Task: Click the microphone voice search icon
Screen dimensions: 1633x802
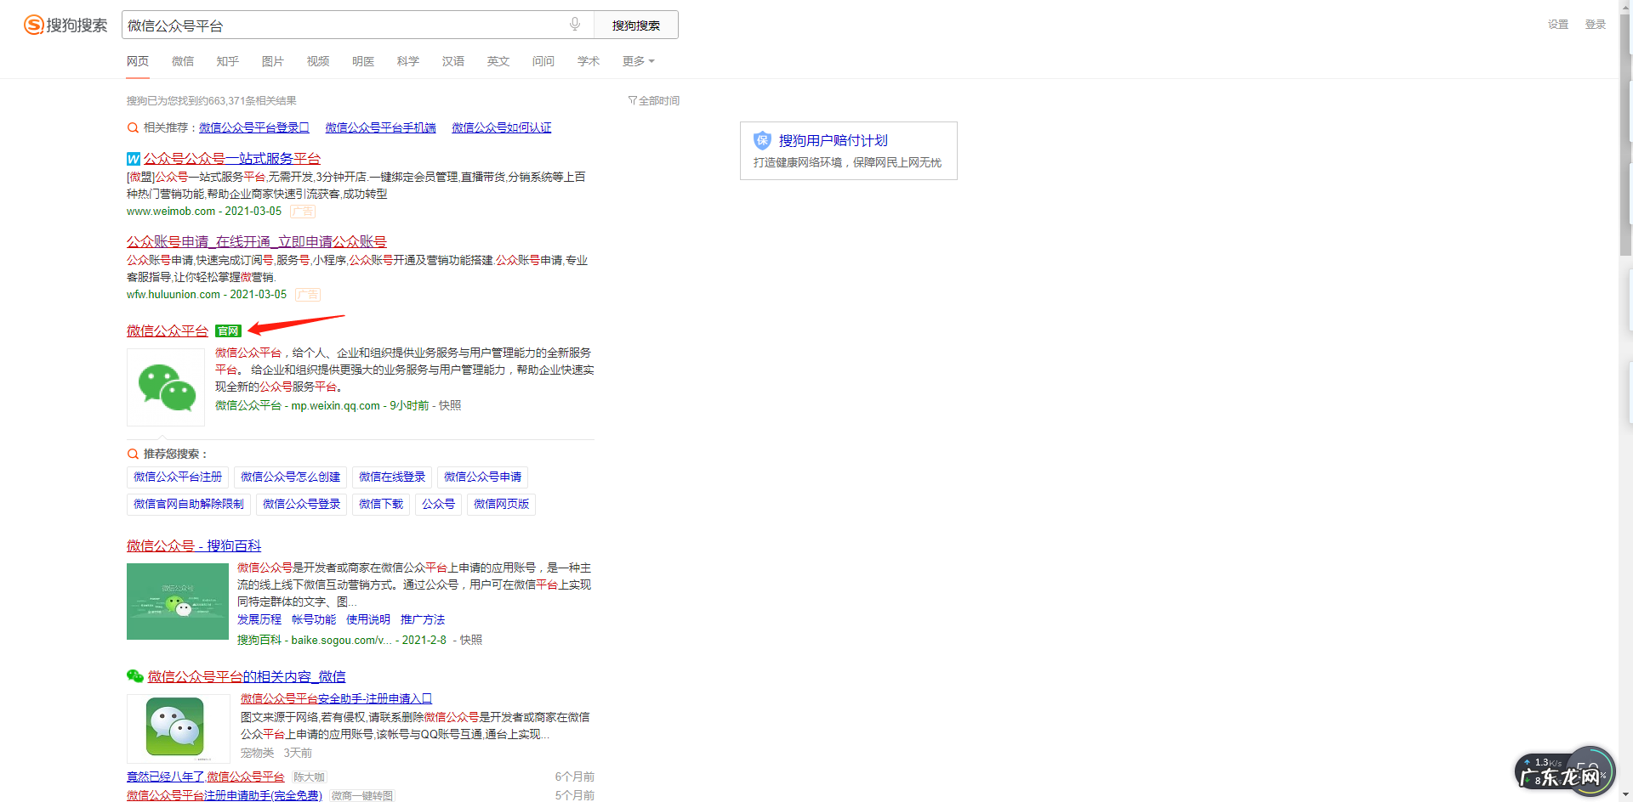Action: point(575,25)
